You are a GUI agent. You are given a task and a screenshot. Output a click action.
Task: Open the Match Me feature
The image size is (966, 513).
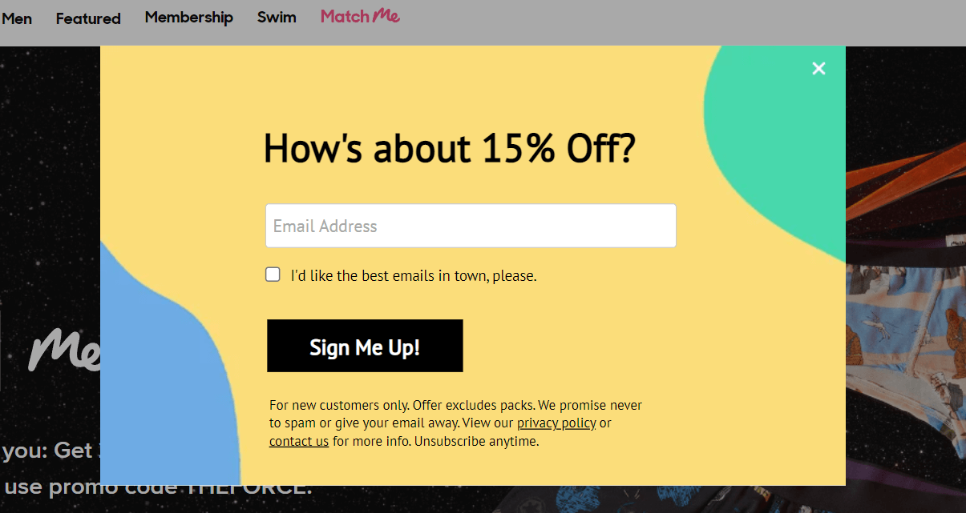point(359,16)
